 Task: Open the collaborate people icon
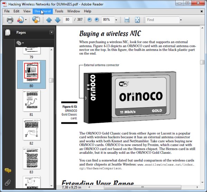20,20
